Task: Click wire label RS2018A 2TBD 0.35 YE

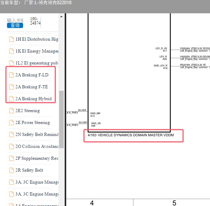Action: [193, 65]
